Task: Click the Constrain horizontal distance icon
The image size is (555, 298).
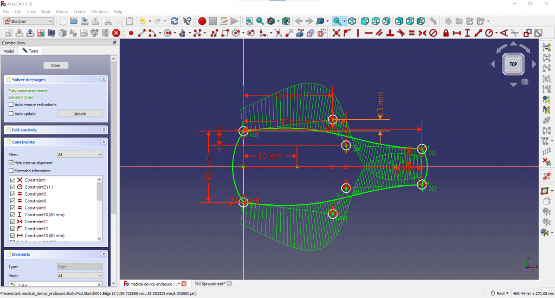Action: (456, 33)
